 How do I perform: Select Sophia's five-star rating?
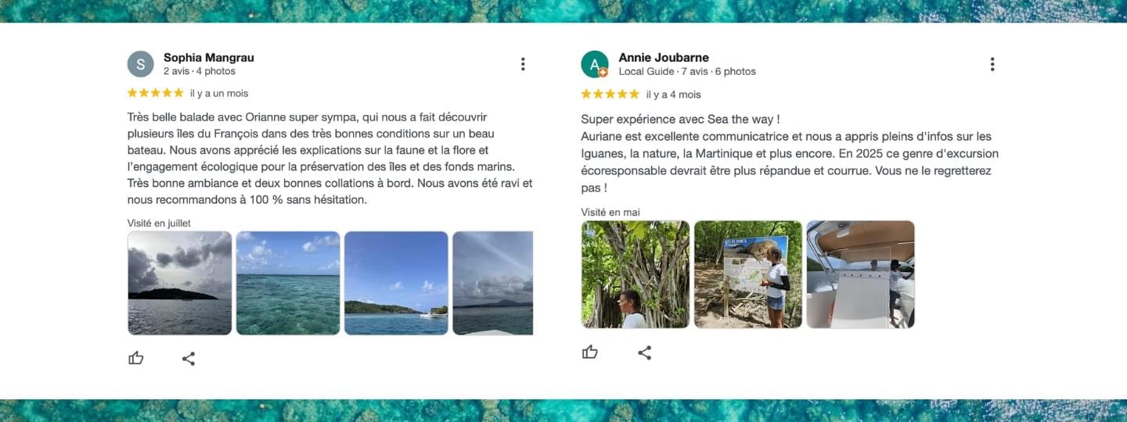[x=156, y=92]
